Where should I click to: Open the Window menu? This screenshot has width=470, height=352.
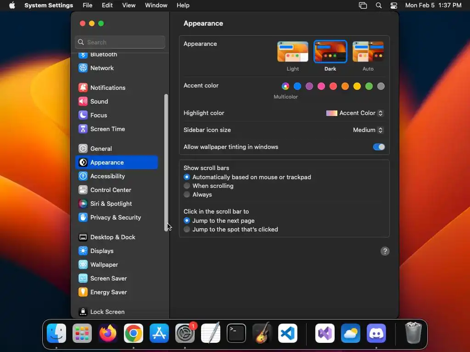(156, 5)
